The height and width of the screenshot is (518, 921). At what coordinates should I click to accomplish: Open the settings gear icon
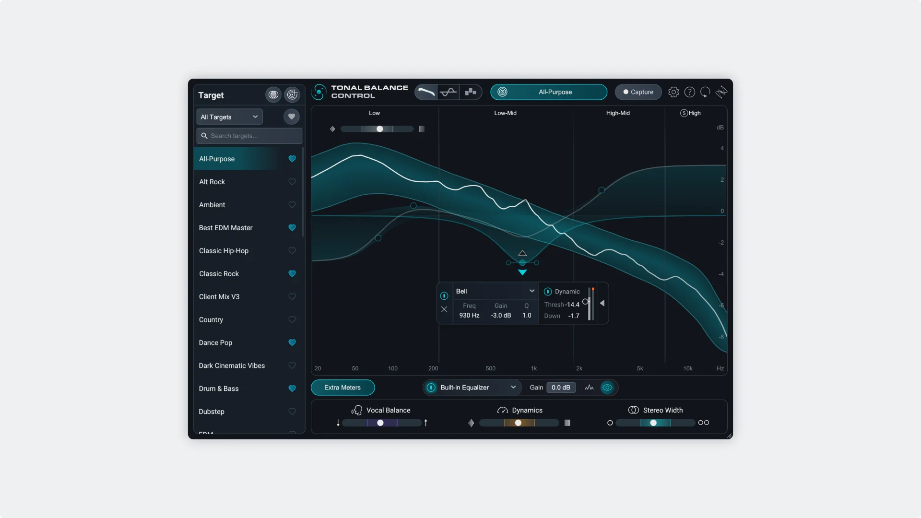point(673,92)
